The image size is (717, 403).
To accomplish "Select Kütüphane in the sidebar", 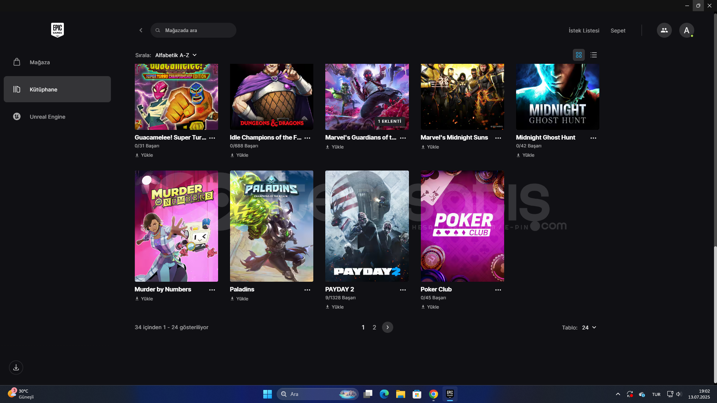I will [57, 89].
